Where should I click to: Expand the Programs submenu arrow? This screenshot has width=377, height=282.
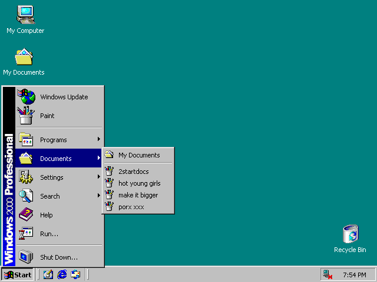coord(98,139)
